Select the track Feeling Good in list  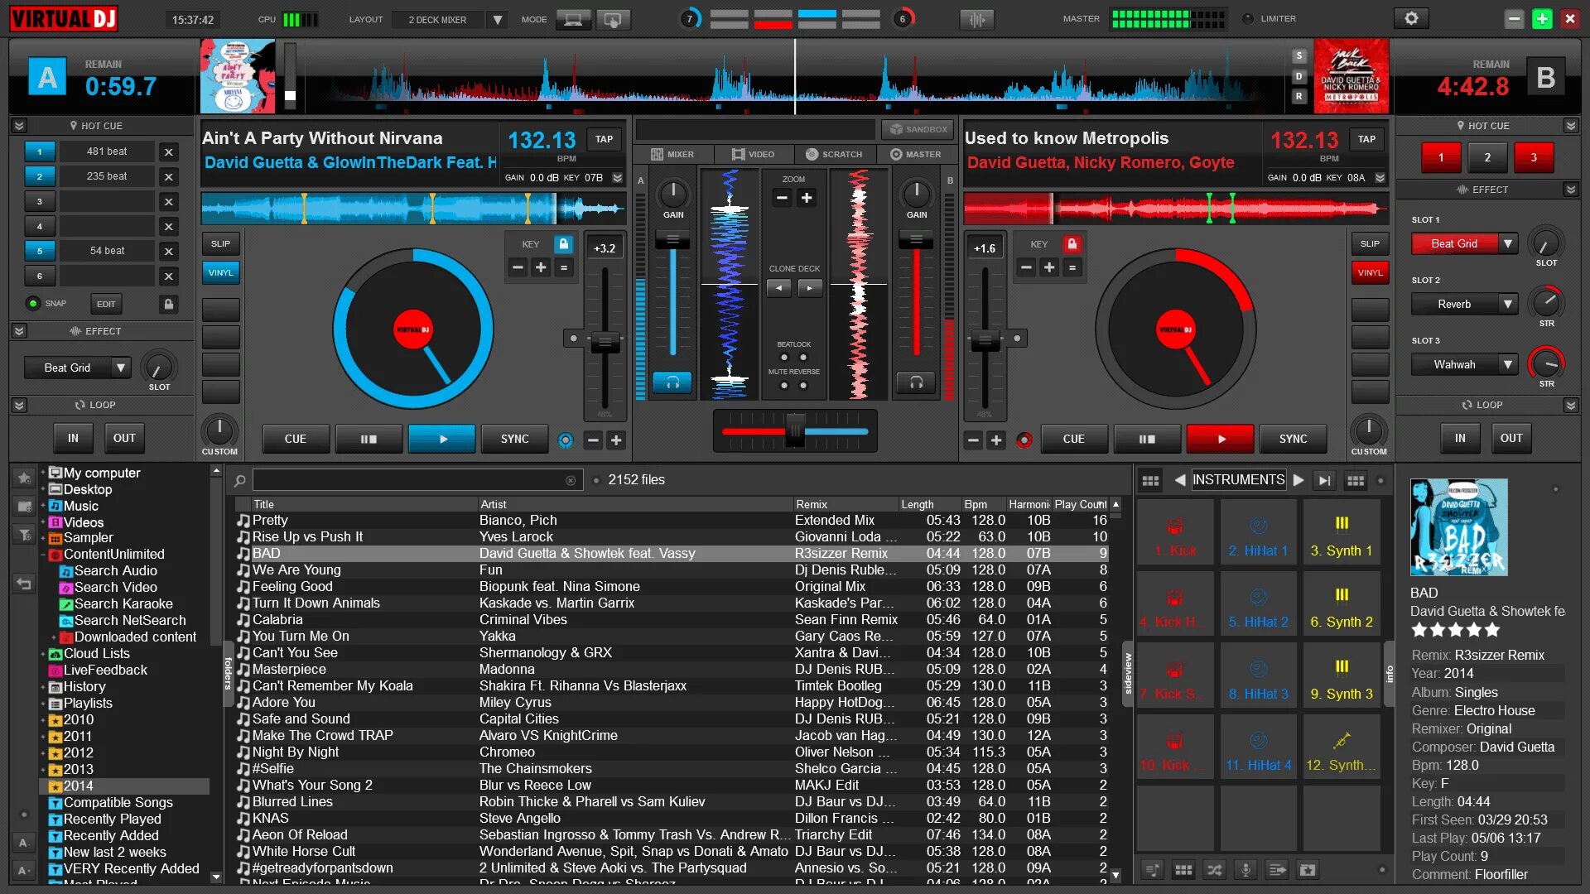tap(292, 586)
